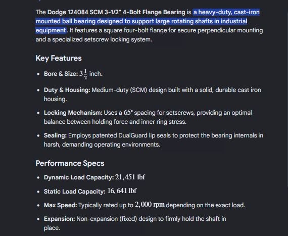Click the Static Load Capacity label

point(75,192)
